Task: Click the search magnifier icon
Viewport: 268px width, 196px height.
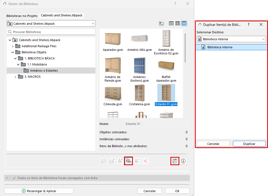Action: [x=10, y=32]
